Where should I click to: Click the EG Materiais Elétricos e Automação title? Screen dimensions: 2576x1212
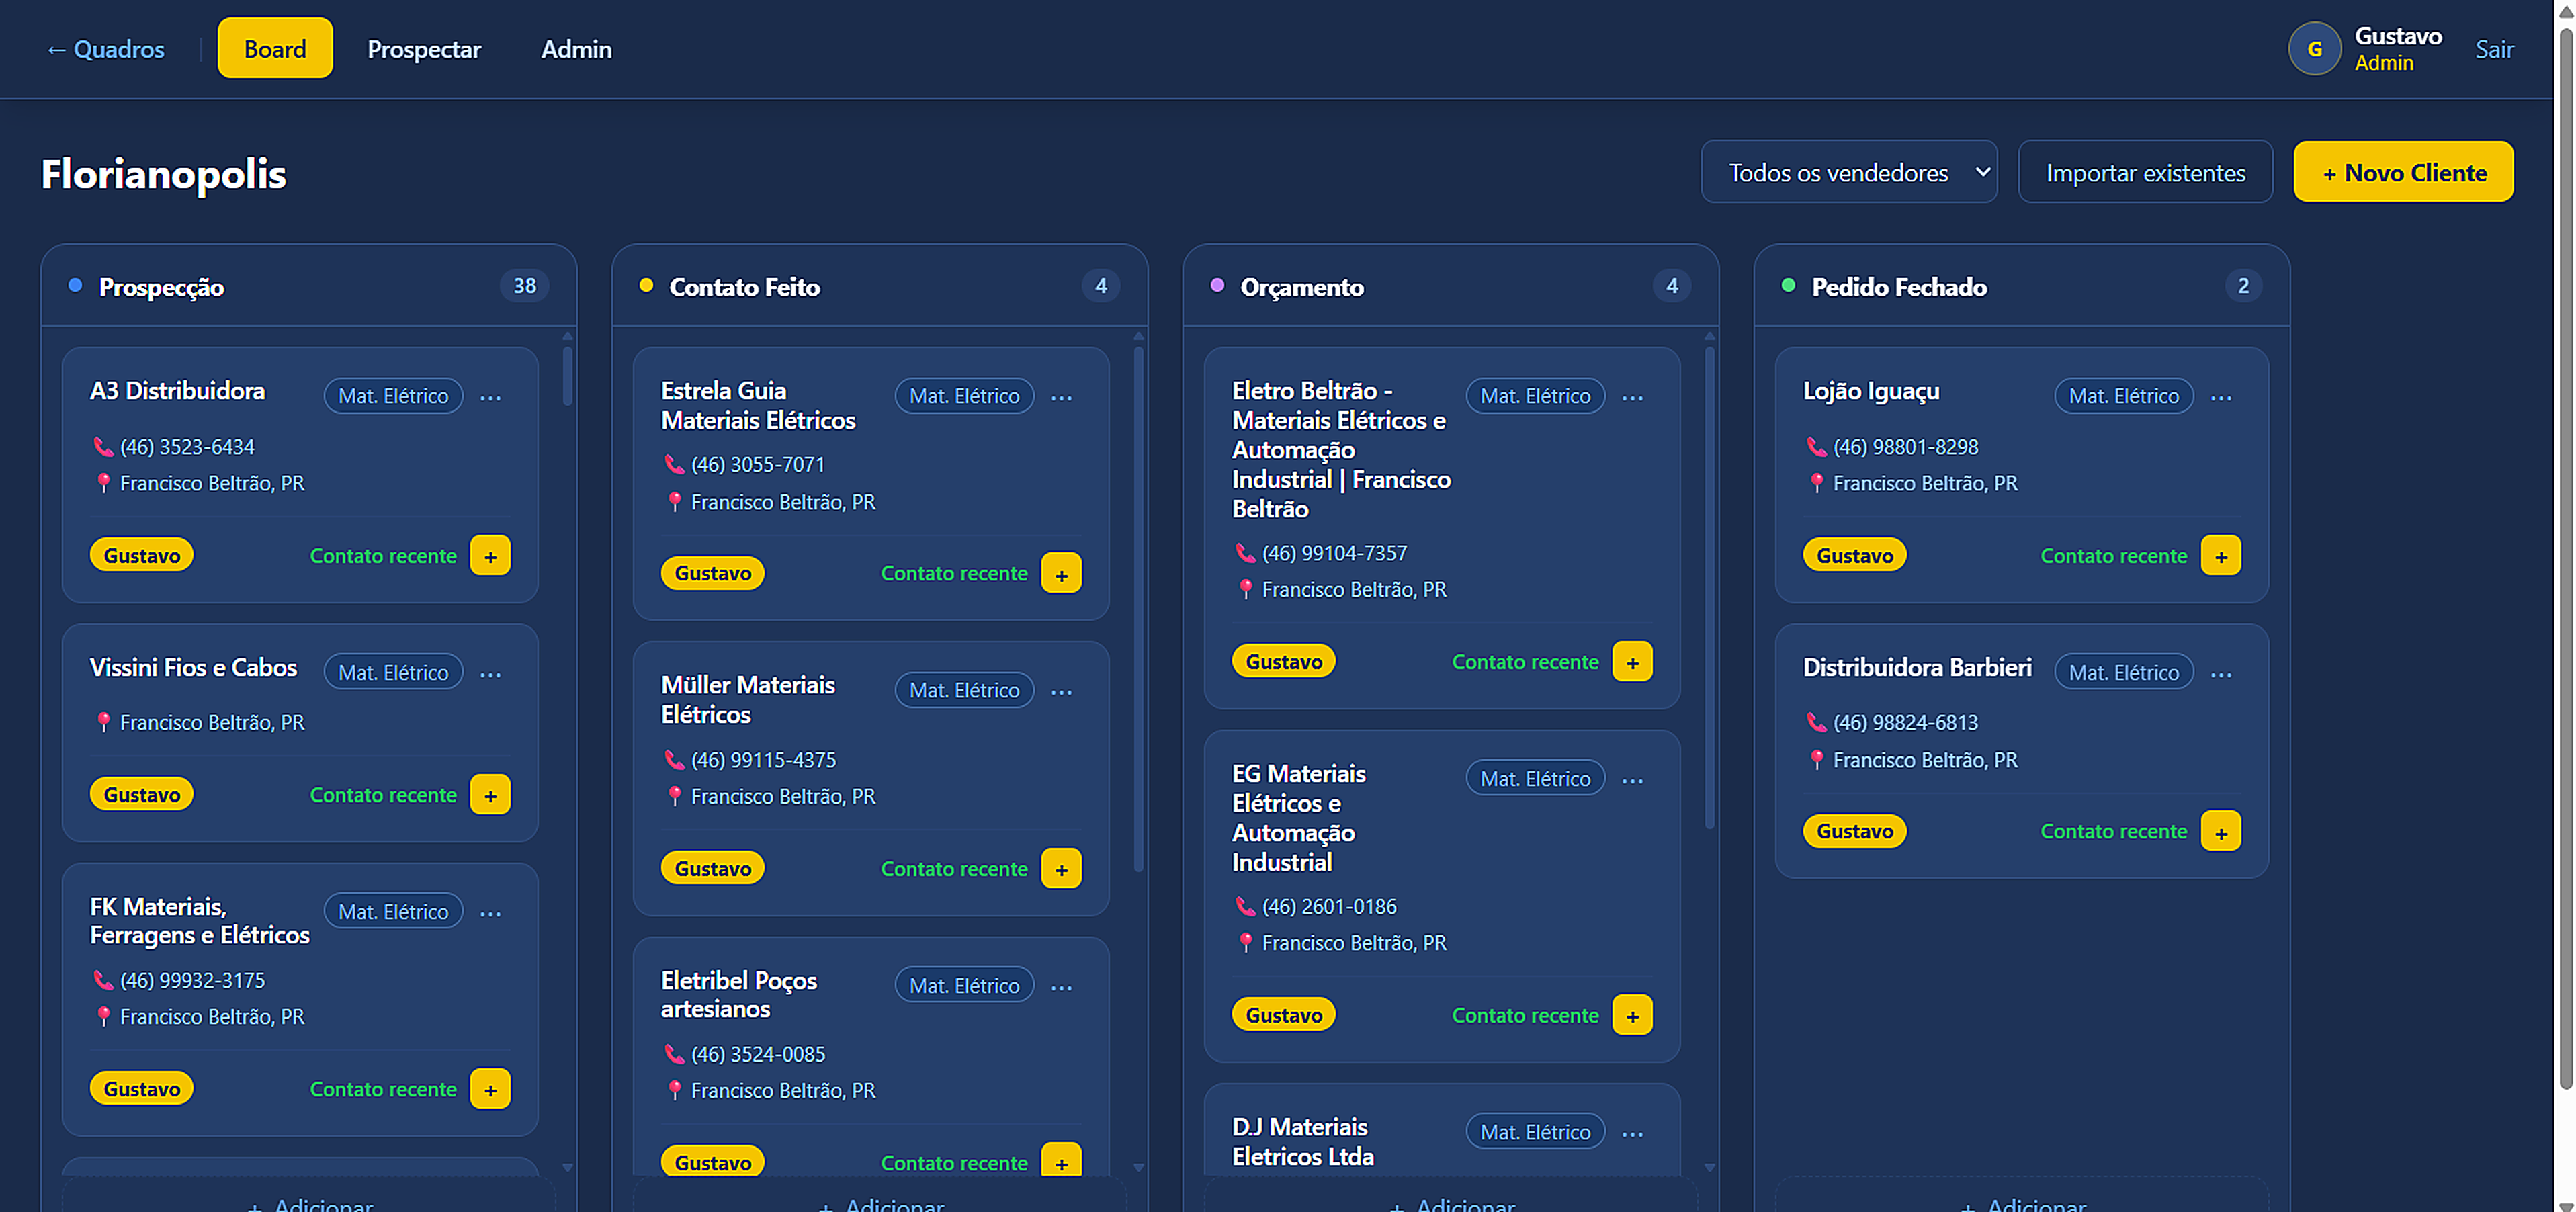coord(1298,817)
